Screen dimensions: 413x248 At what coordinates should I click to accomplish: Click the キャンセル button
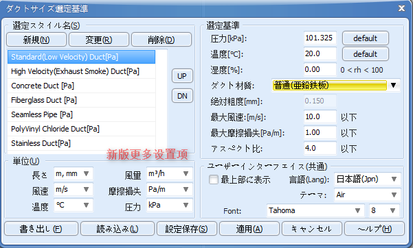tap(312, 229)
